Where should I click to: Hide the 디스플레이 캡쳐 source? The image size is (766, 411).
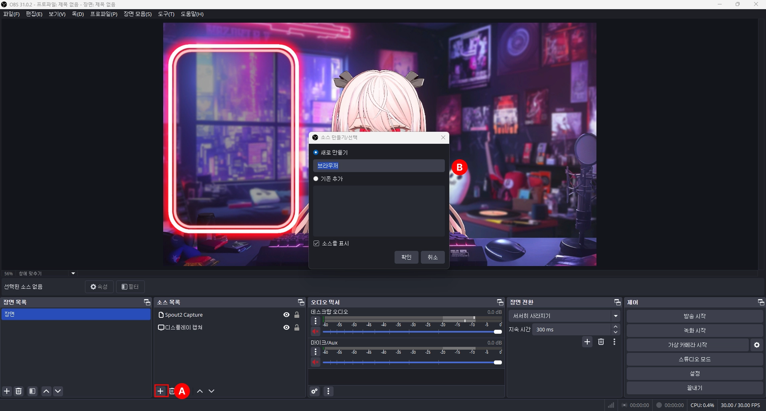pyautogui.click(x=286, y=327)
